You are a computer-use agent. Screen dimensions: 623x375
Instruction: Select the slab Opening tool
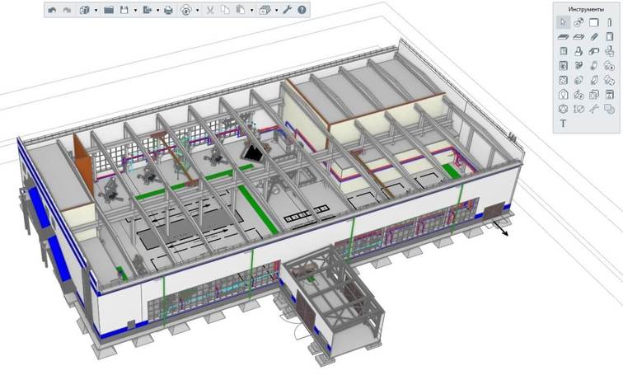tap(578, 37)
